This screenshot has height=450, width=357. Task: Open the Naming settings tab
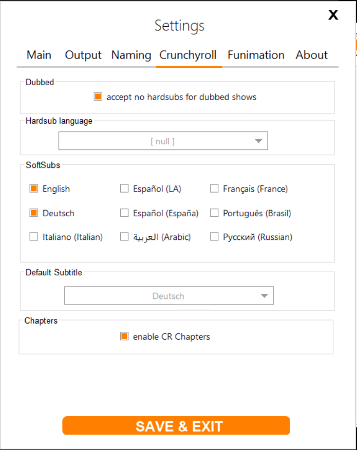tap(131, 55)
